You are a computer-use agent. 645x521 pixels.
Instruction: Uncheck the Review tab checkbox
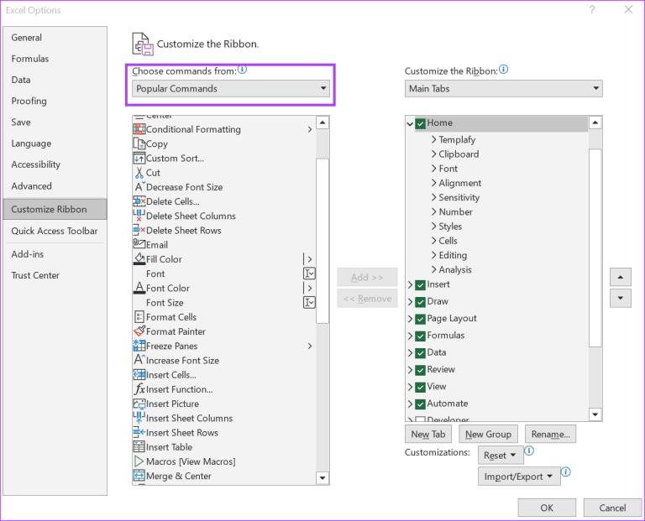[420, 370]
